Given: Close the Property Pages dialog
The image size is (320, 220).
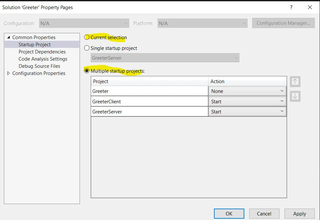Looking at the screenshot, I should click(x=310, y=7).
